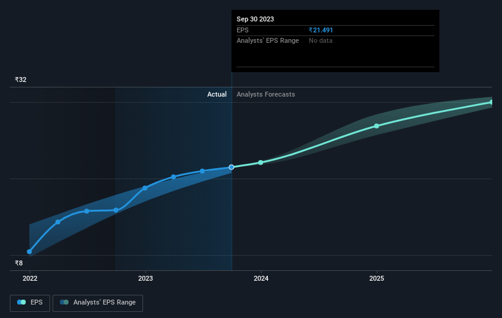The height and width of the screenshot is (318, 502).
Task: Select the forecast data point at 2024
Action: click(260, 163)
